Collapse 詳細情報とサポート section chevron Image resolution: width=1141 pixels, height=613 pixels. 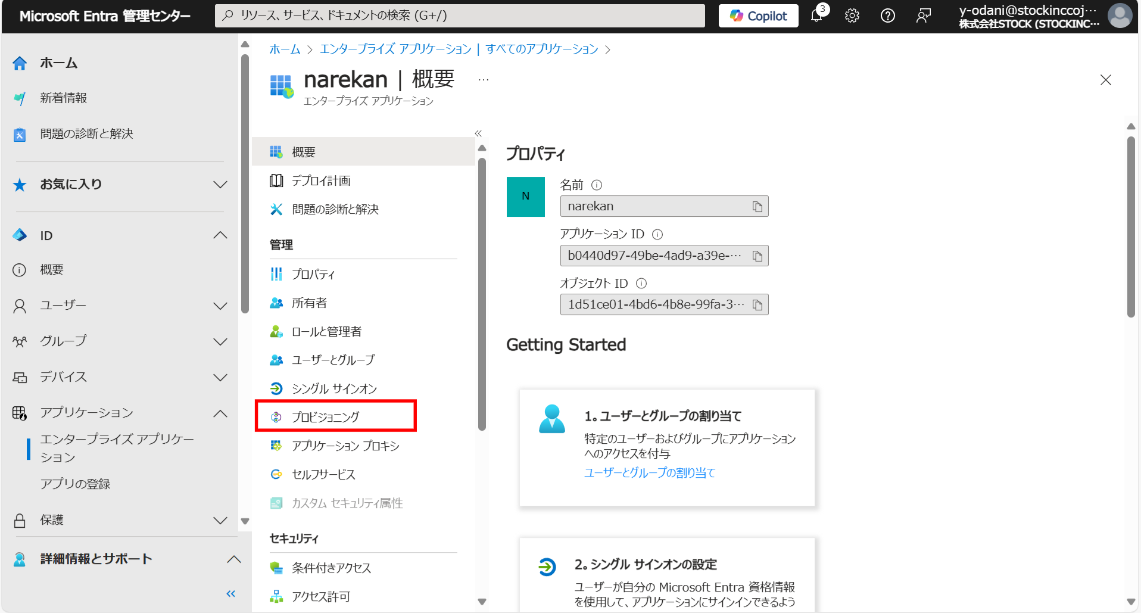[234, 559]
